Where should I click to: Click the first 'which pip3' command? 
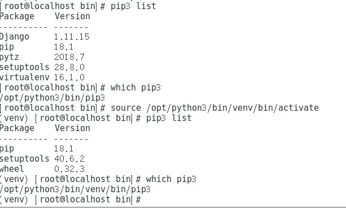pos(135,88)
